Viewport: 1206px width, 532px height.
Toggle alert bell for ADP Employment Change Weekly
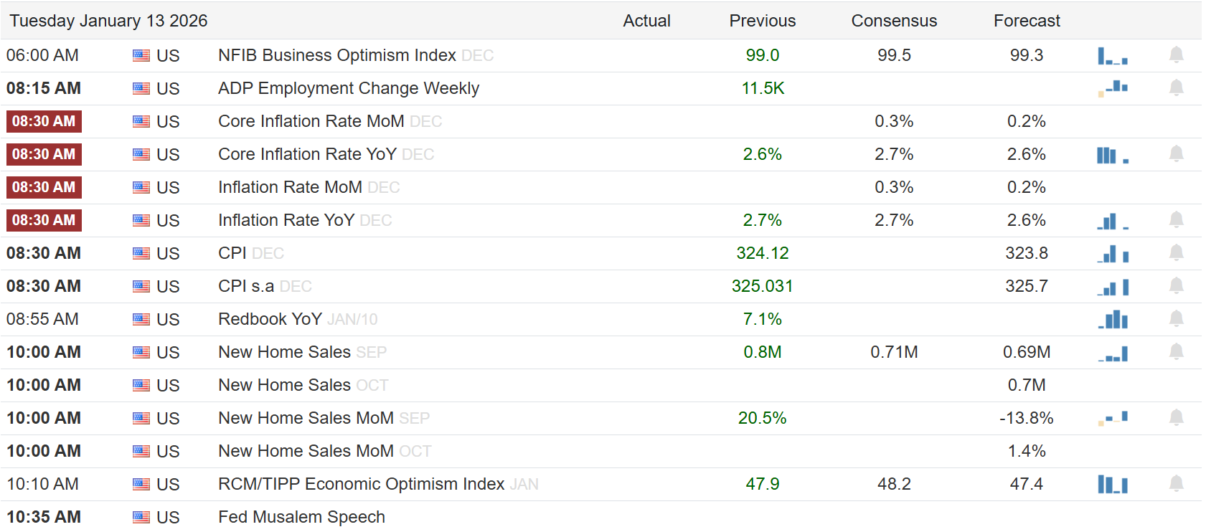click(1176, 88)
